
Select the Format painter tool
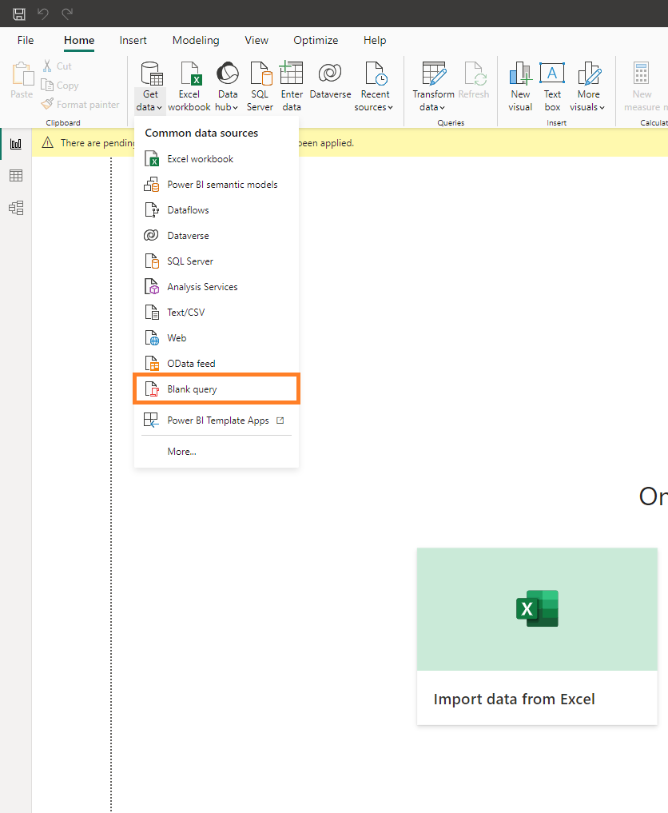(x=81, y=104)
